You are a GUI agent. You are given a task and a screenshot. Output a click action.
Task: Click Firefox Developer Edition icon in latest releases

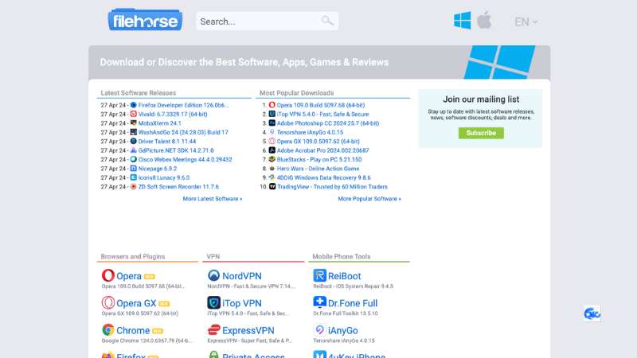pyautogui.click(x=133, y=105)
